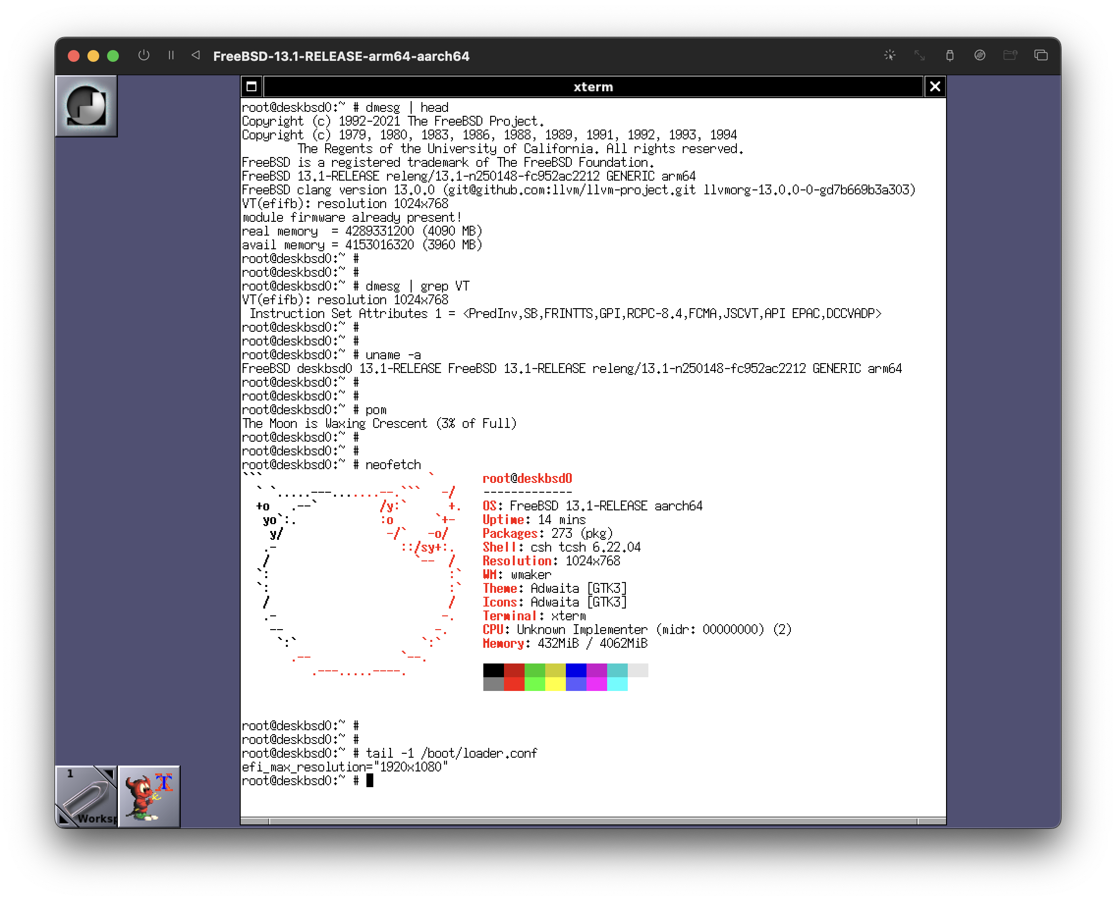Viewport: 1116px width, 901px height.
Task: Click the magenta color block in neofetch
Action: (596, 670)
